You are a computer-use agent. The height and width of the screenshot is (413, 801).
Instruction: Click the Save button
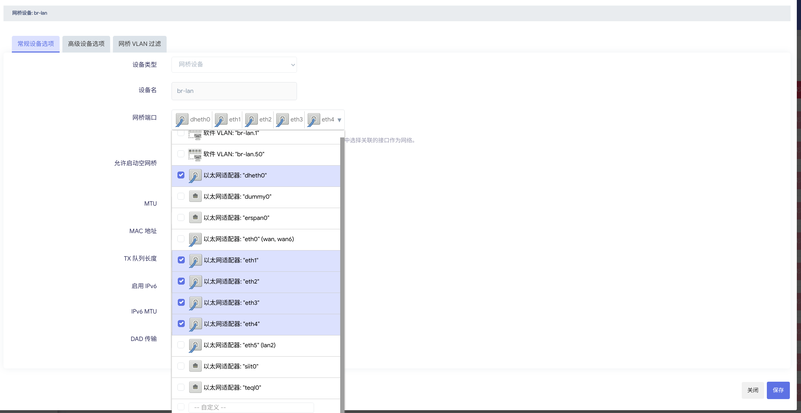coord(778,390)
